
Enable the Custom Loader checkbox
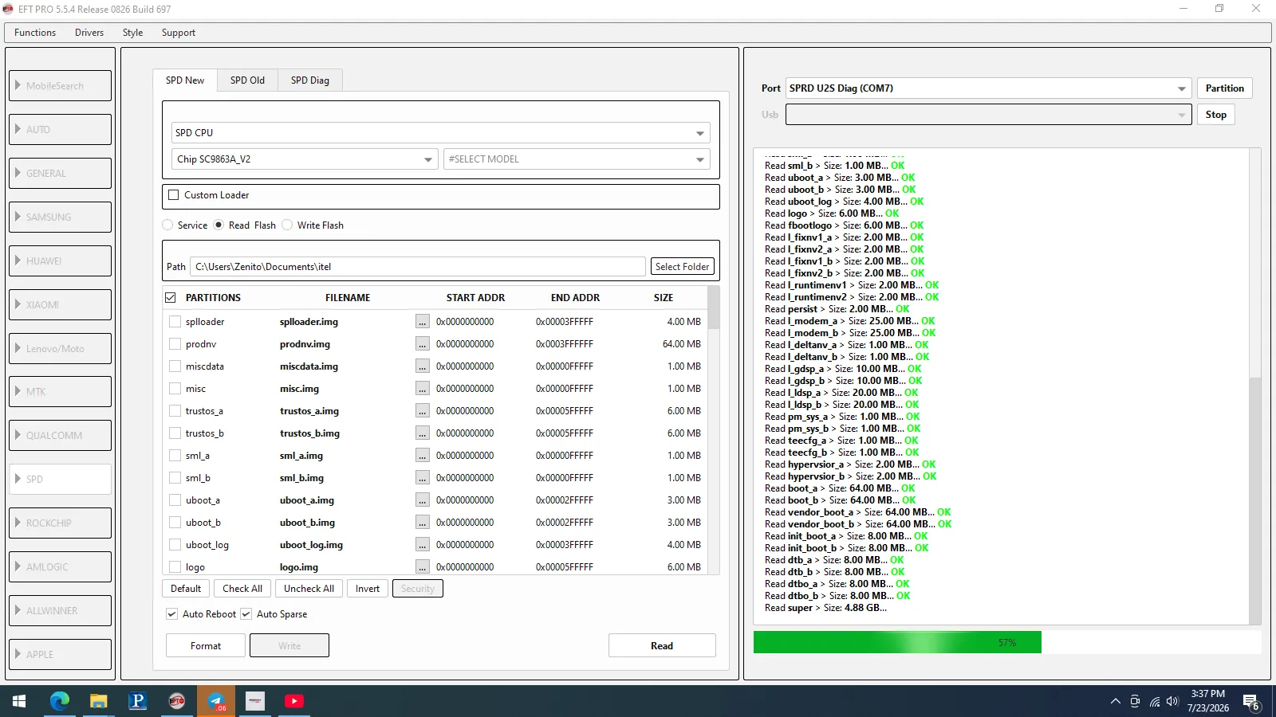click(173, 195)
